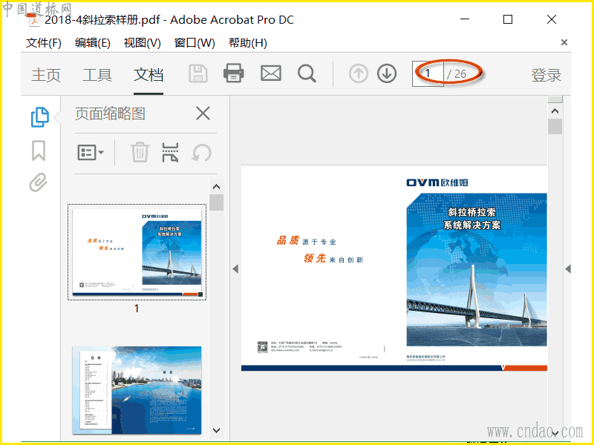594x445 pixels.
Task: Open the Bookmarks panel icon
Action: 39,151
